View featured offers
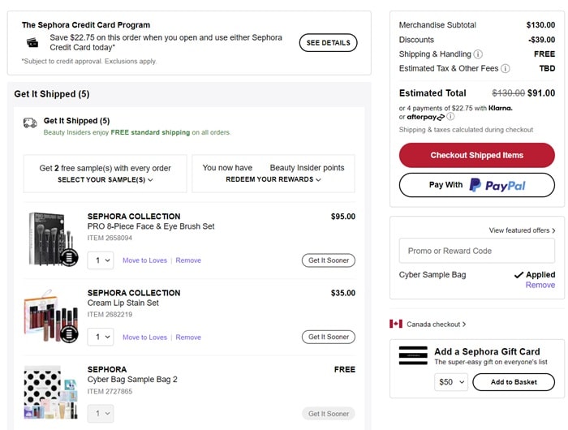568x430 pixels. (x=523, y=230)
